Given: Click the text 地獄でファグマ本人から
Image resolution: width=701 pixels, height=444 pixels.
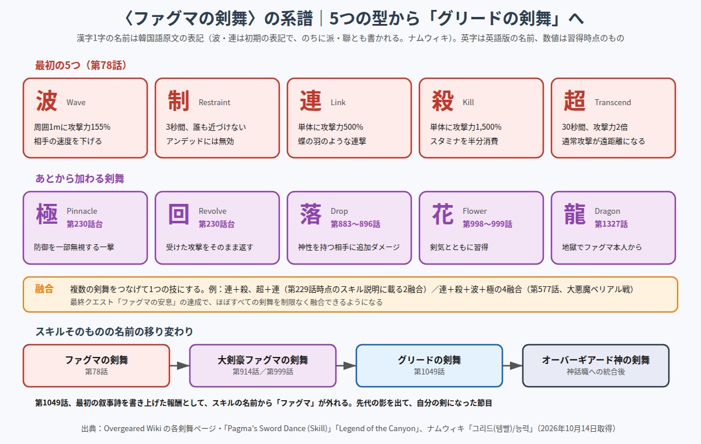Looking at the screenshot, I should pos(602,247).
